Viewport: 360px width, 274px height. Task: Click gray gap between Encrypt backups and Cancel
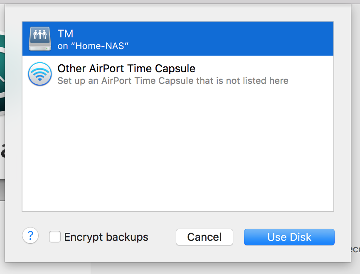pyautogui.click(x=162, y=237)
